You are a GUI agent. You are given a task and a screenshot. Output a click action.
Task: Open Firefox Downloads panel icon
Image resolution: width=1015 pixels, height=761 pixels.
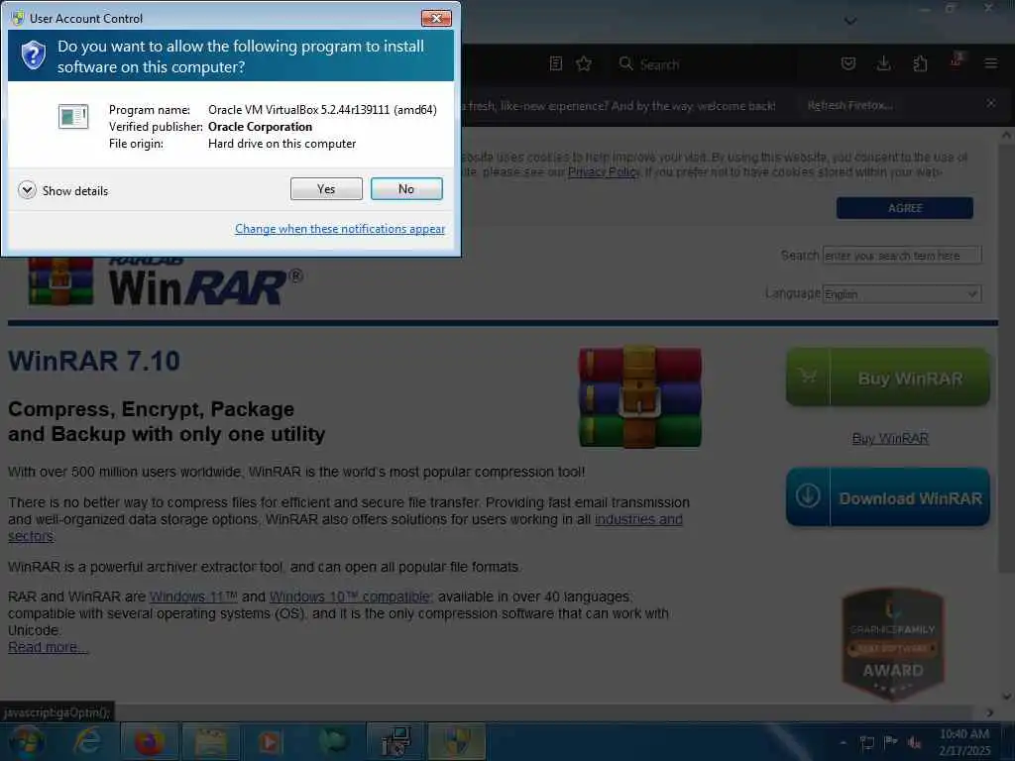(883, 63)
